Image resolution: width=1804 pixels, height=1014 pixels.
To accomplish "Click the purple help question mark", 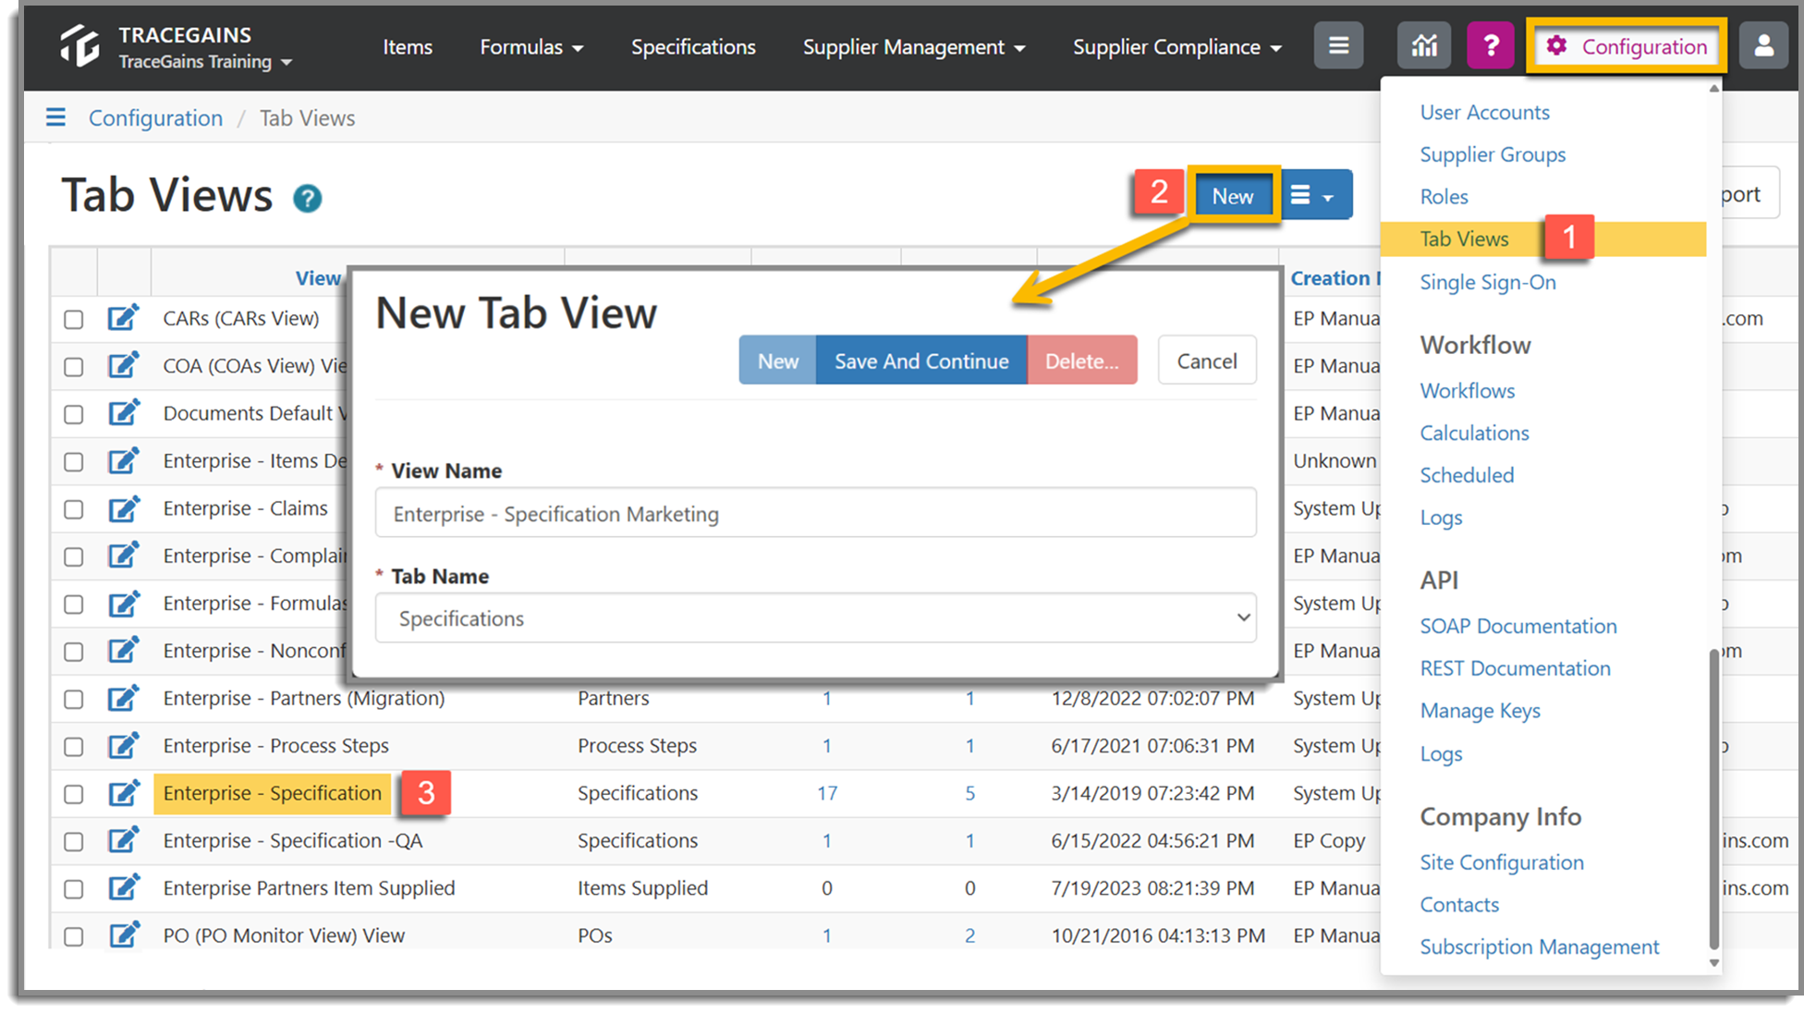I will 1491,45.
